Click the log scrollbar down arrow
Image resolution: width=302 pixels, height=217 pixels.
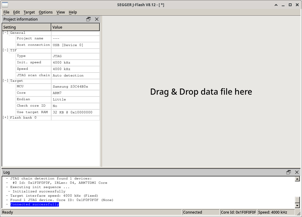coord(297,206)
